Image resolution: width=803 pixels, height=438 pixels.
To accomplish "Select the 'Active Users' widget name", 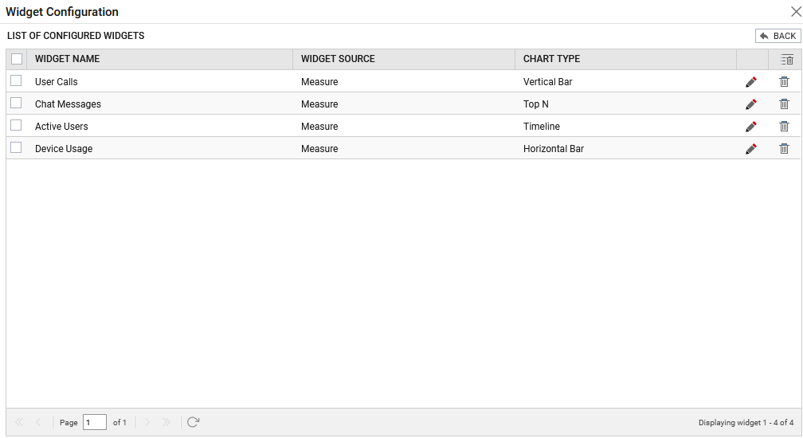I will point(61,127).
